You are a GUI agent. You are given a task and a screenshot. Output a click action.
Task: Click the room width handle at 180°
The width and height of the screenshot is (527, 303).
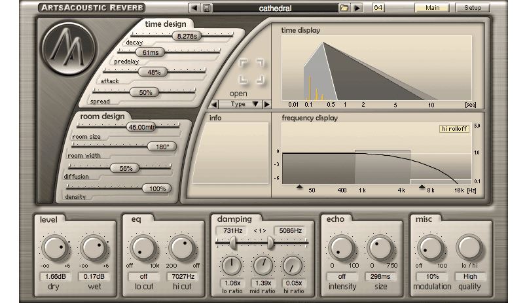(162, 147)
